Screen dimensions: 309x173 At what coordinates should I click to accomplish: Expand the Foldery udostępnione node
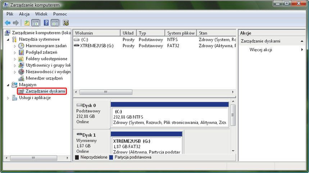point(15,59)
